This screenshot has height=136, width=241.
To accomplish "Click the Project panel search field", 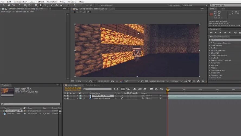I will (x=31, y=104).
